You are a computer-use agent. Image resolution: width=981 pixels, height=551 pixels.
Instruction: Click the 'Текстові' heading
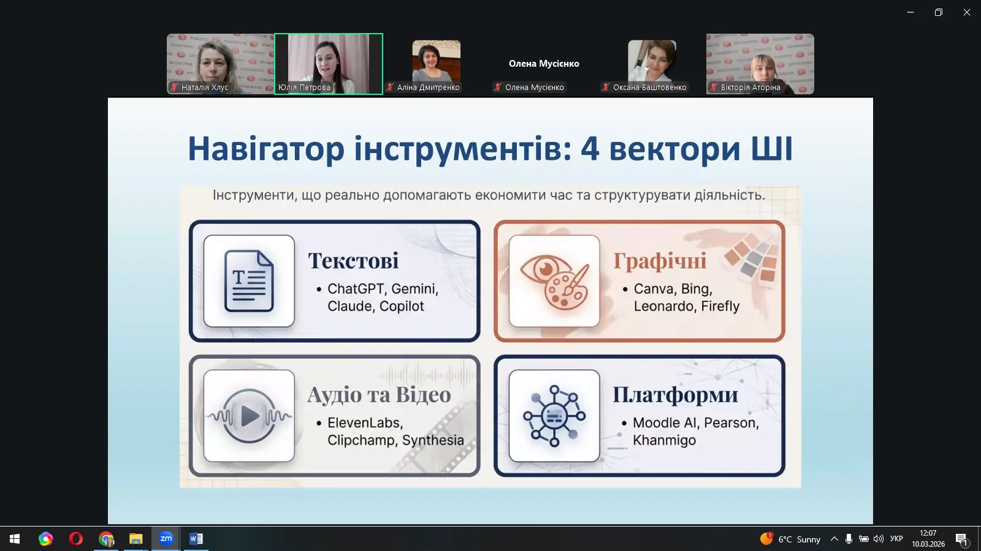tap(353, 261)
